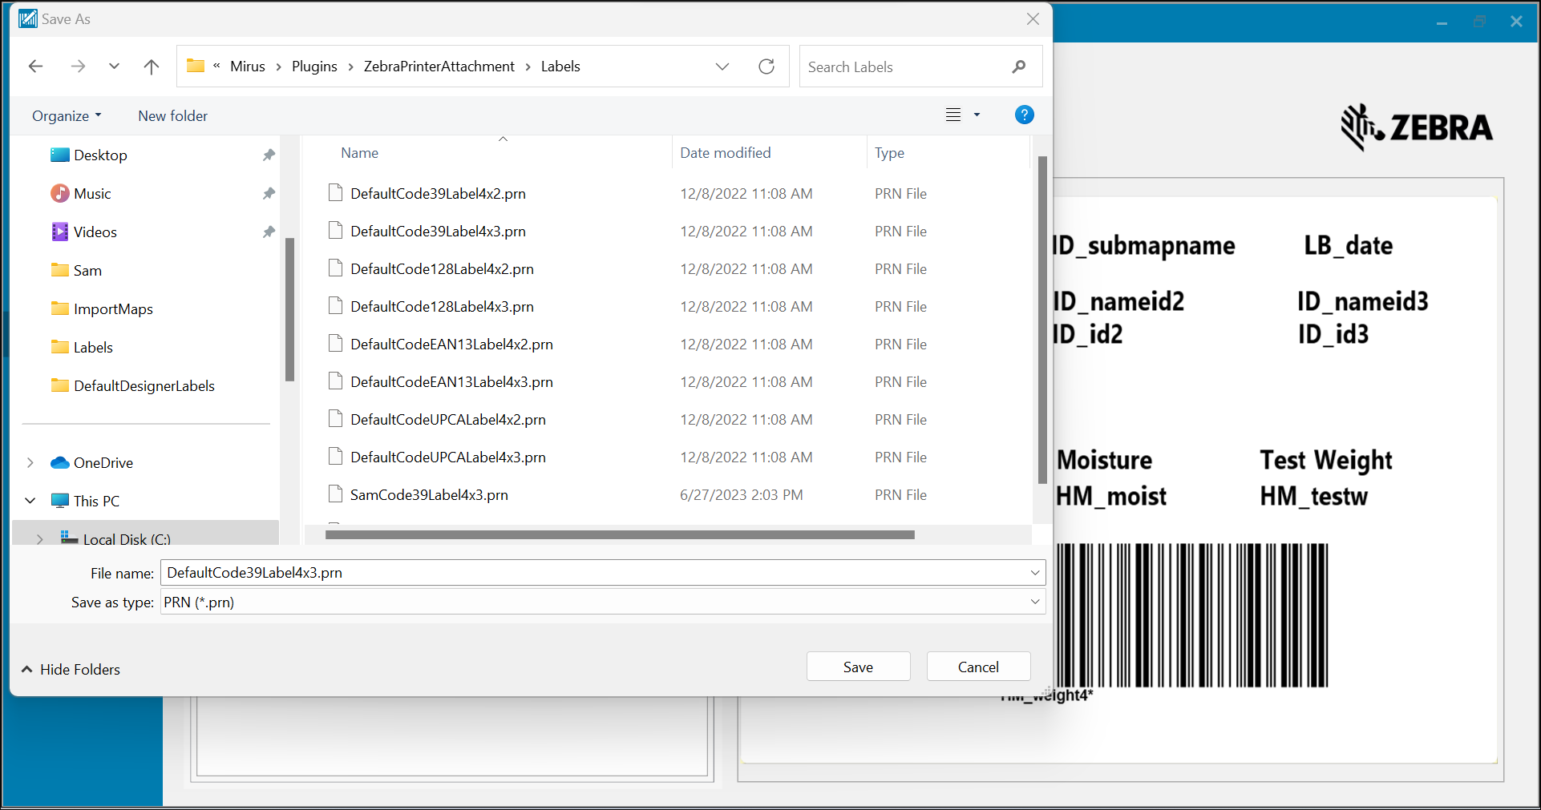Expand the OneDrive tree node

30,462
